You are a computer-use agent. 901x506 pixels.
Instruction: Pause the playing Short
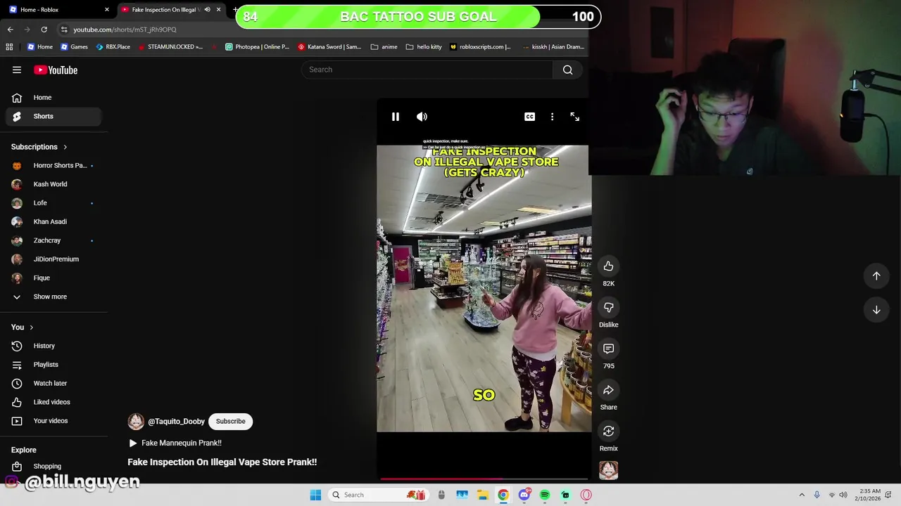click(x=396, y=117)
